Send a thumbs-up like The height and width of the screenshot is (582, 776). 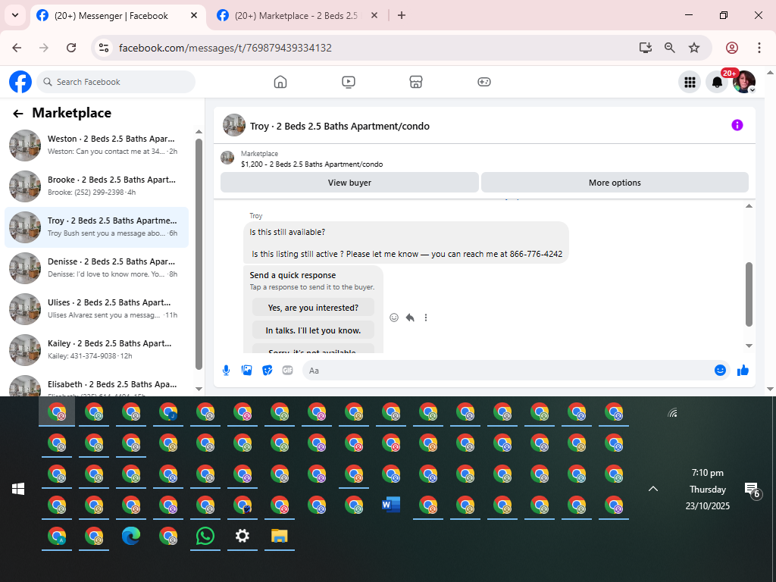pos(743,370)
